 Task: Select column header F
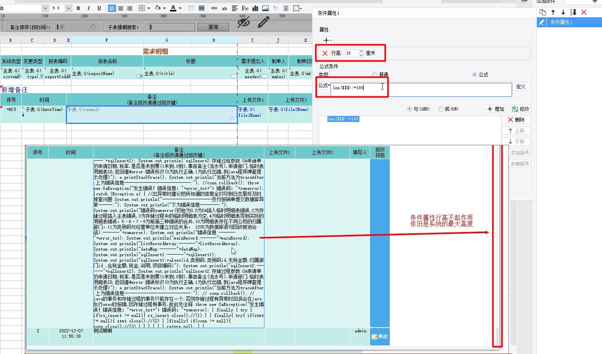tap(107, 40)
